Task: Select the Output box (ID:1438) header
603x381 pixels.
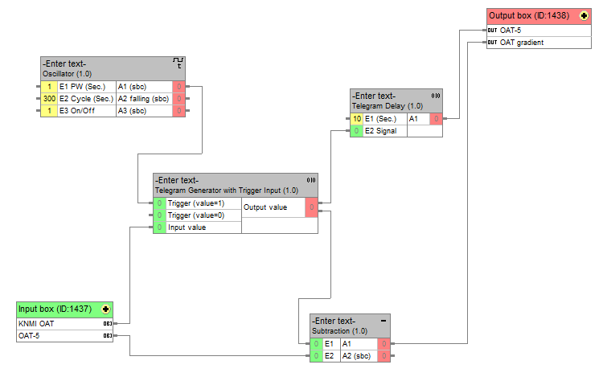Action: pos(539,16)
